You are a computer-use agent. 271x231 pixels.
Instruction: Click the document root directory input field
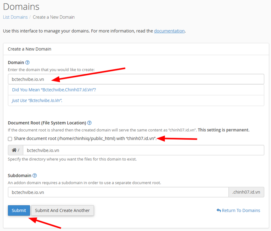click(x=143, y=150)
